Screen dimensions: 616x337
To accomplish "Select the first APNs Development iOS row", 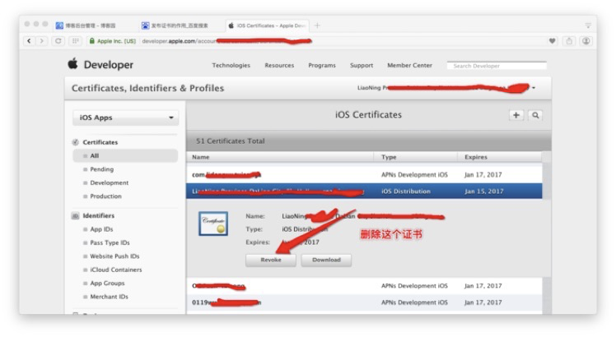I will click(364, 174).
